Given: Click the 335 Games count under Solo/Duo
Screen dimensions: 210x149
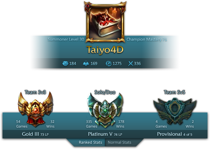Looking at the screenshot, I should [x=92, y=124].
